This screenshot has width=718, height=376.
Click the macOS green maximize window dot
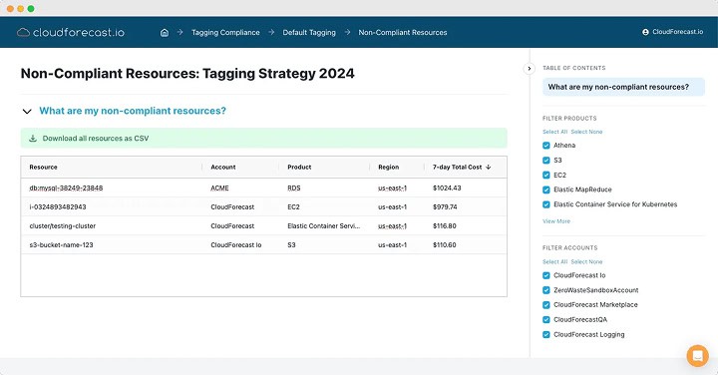coord(31,9)
